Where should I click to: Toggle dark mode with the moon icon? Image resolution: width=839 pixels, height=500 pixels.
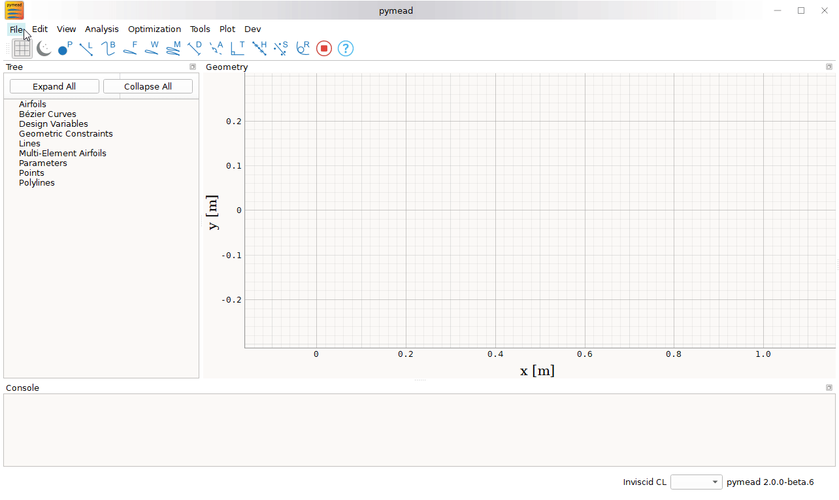[43, 48]
